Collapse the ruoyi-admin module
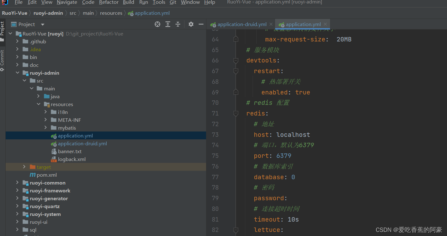This screenshot has width=447, height=236. [17, 73]
